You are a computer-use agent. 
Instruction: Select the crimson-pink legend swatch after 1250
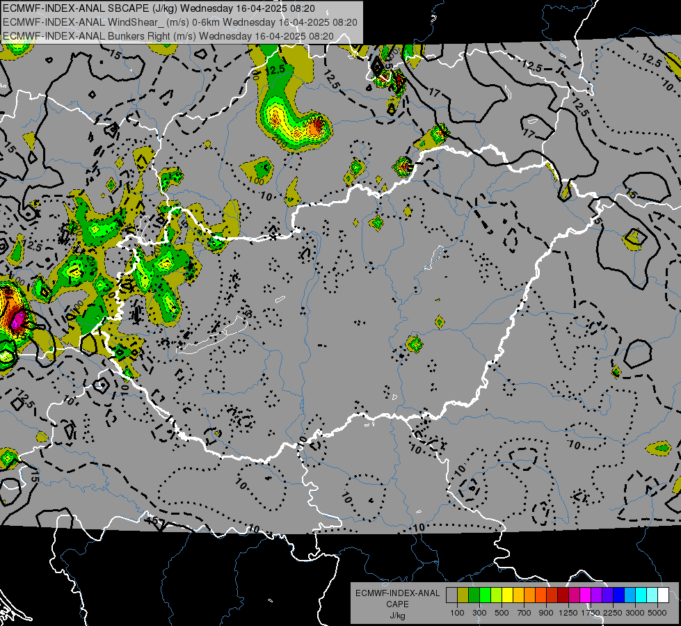(574, 595)
